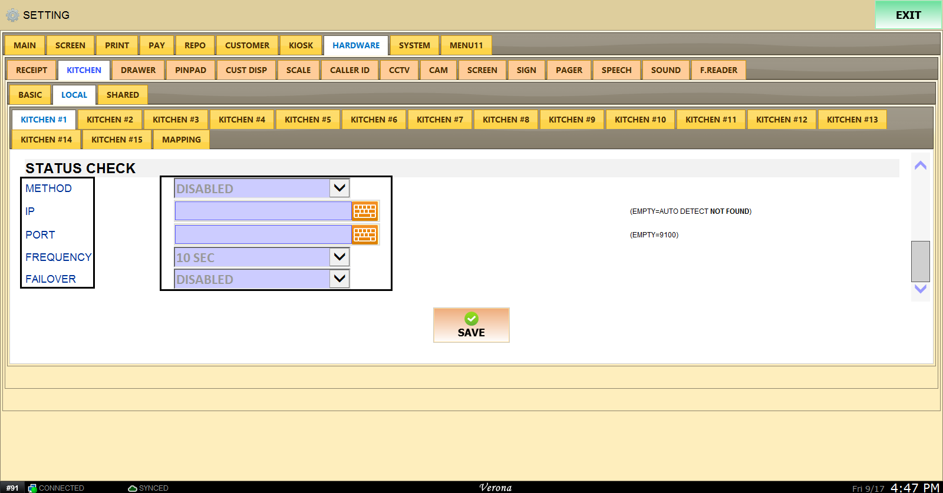The height and width of the screenshot is (493, 943).
Task: Click the SYNCED cloud status icon
Action: (133, 488)
